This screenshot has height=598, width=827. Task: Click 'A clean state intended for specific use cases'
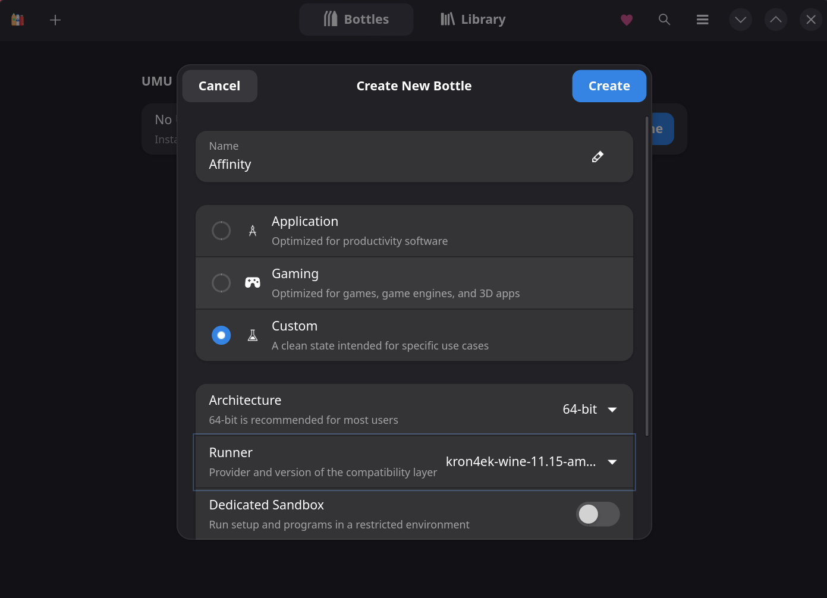point(380,346)
